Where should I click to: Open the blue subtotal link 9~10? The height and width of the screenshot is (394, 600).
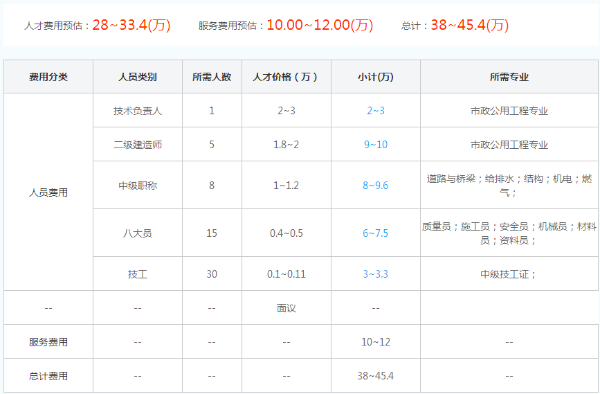(376, 144)
